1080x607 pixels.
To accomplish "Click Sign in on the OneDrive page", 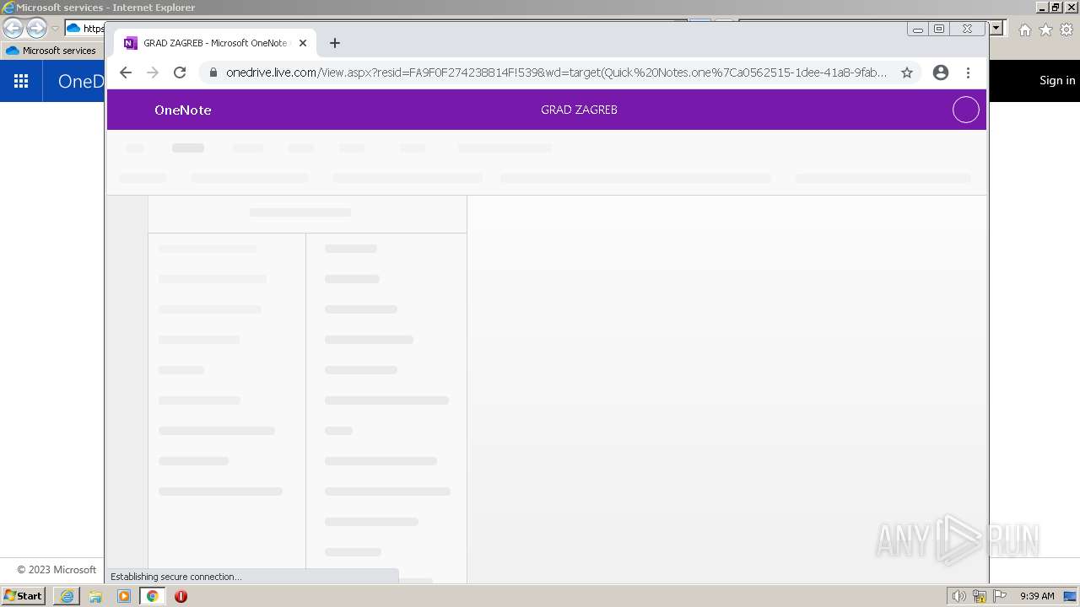I will (1057, 80).
